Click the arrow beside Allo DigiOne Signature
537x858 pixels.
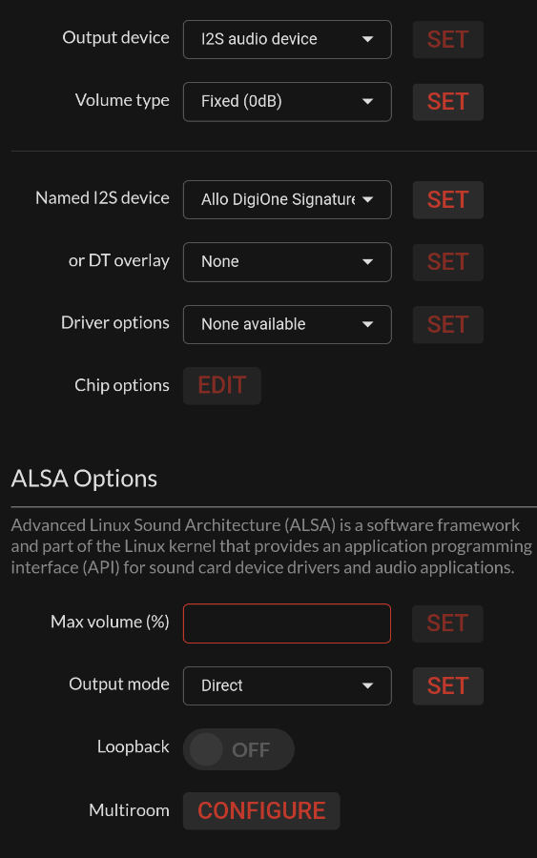368,200
